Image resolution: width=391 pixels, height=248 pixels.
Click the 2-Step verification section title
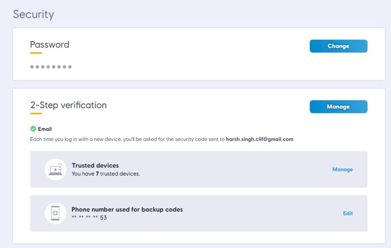pyautogui.click(x=68, y=105)
